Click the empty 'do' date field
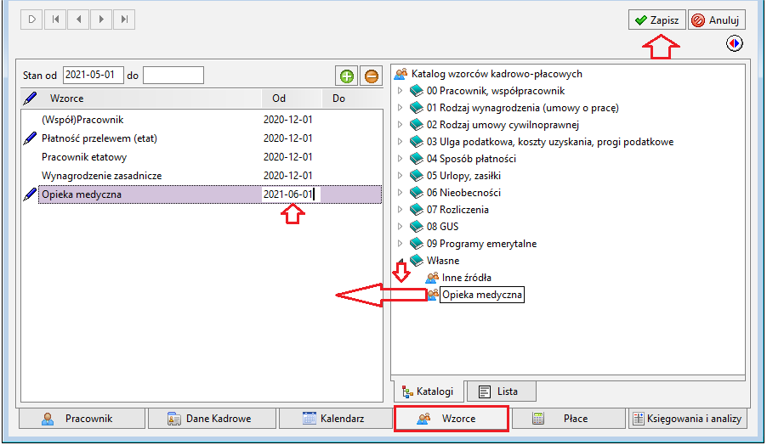Image resolution: width=767 pixels, height=445 pixels. click(x=173, y=76)
